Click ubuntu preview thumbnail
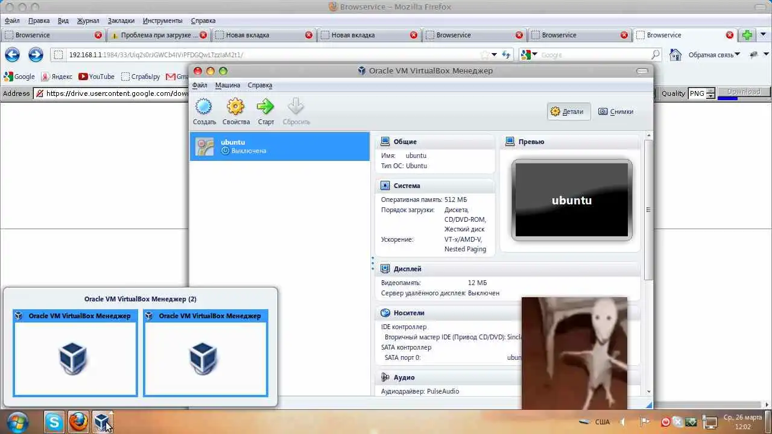 click(572, 200)
